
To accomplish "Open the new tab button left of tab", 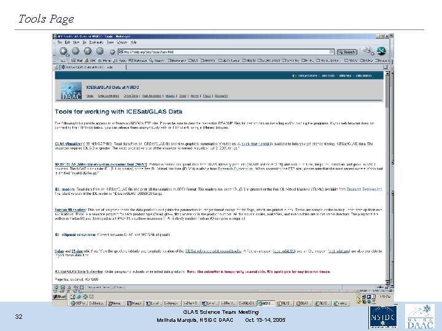I will [56, 67].
